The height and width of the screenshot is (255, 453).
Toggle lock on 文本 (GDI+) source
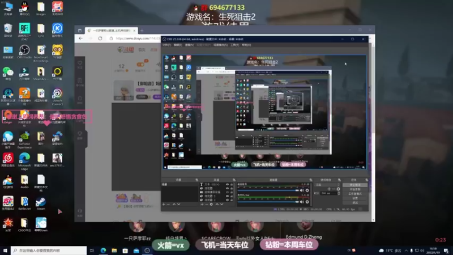[232, 185]
